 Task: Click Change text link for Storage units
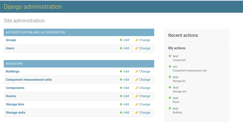click(x=145, y=112)
